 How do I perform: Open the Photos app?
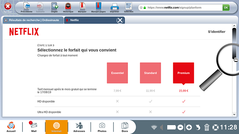[102, 127]
